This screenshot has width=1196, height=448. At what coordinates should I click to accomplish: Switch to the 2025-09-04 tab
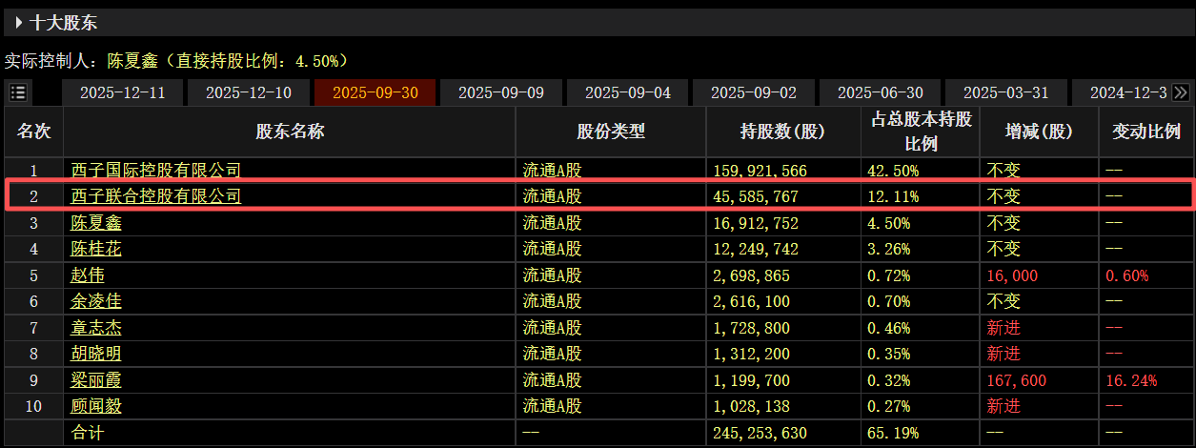pyautogui.click(x=627, y=92)
